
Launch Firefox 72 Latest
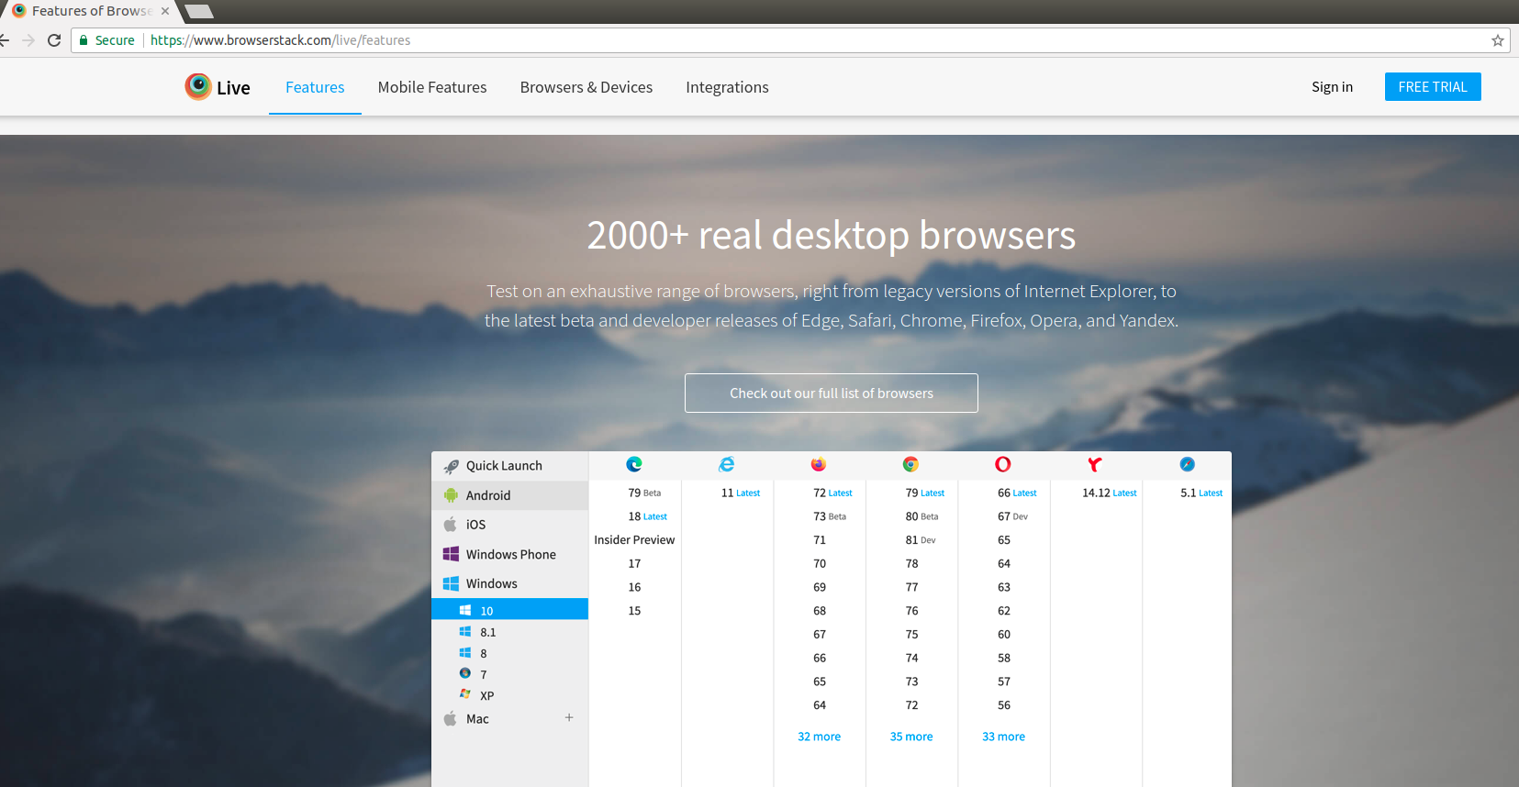tap(832, 493)
